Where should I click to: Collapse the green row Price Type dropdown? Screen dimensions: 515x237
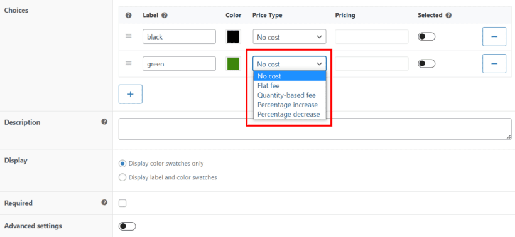(x=290, y=63)
